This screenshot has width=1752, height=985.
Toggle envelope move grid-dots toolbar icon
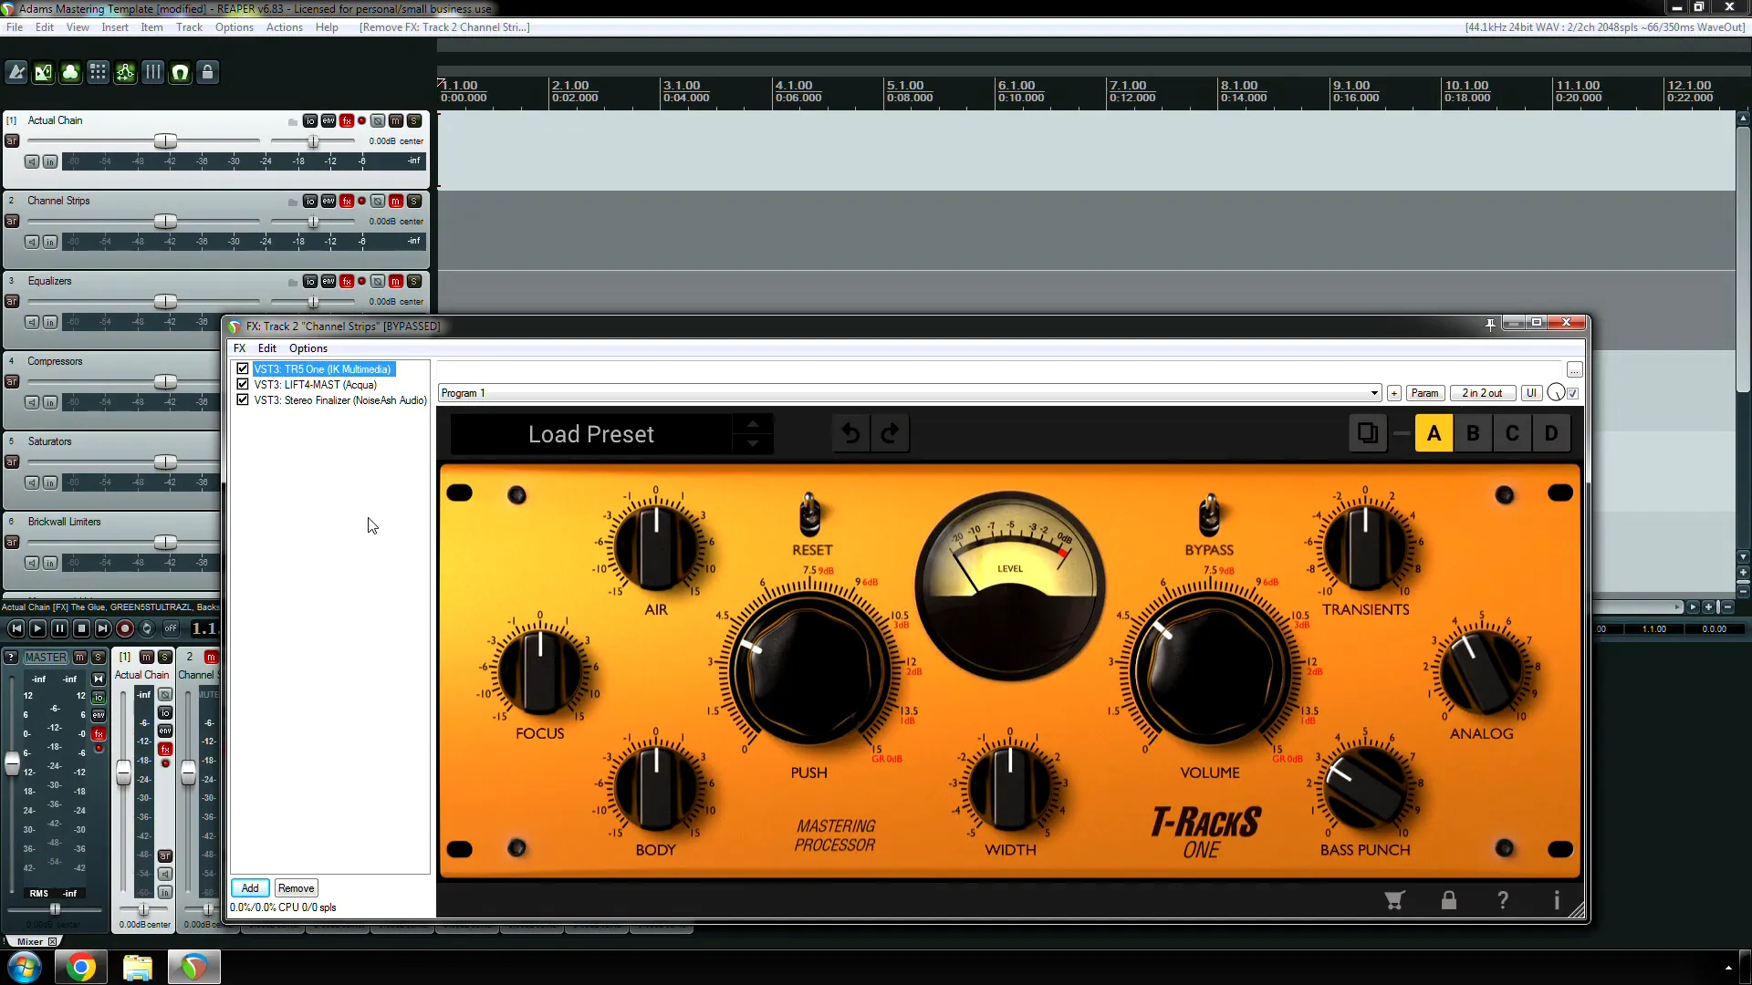click(98, 72)
